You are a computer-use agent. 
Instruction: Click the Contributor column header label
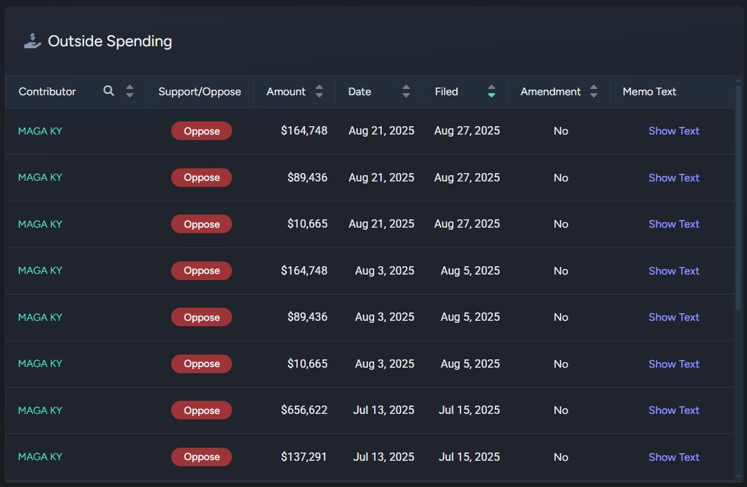47,92
